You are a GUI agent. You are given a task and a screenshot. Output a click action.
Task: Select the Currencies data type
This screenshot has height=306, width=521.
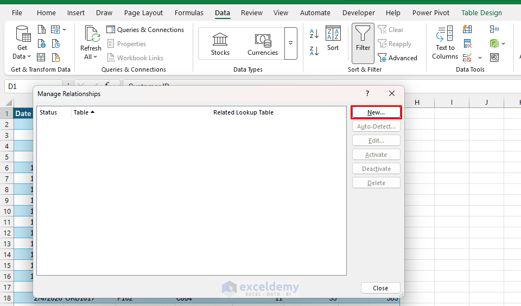click(263, 44)
